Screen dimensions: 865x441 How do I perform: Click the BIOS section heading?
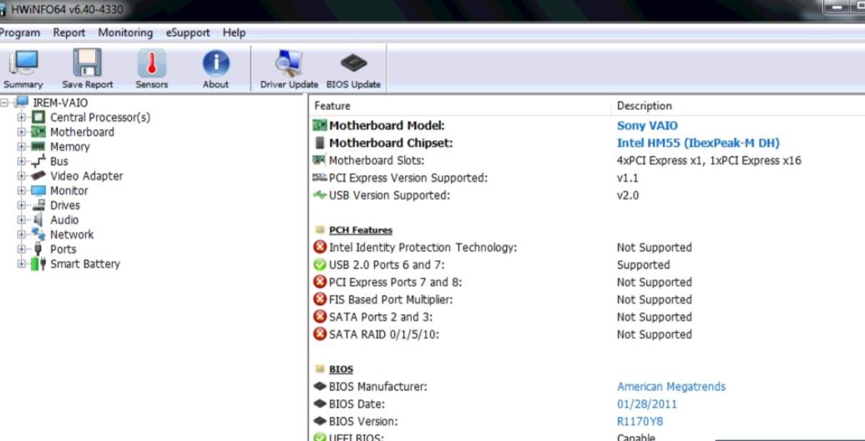pos(341,369)
